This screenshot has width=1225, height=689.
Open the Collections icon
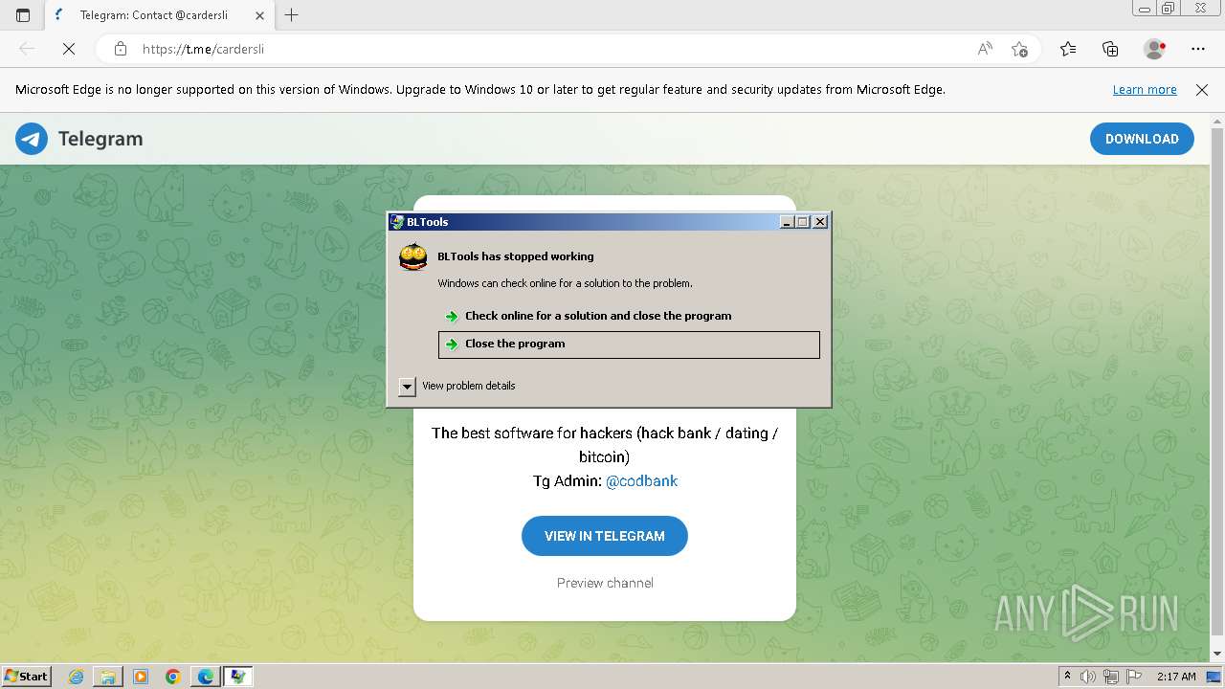(1110, 49)
